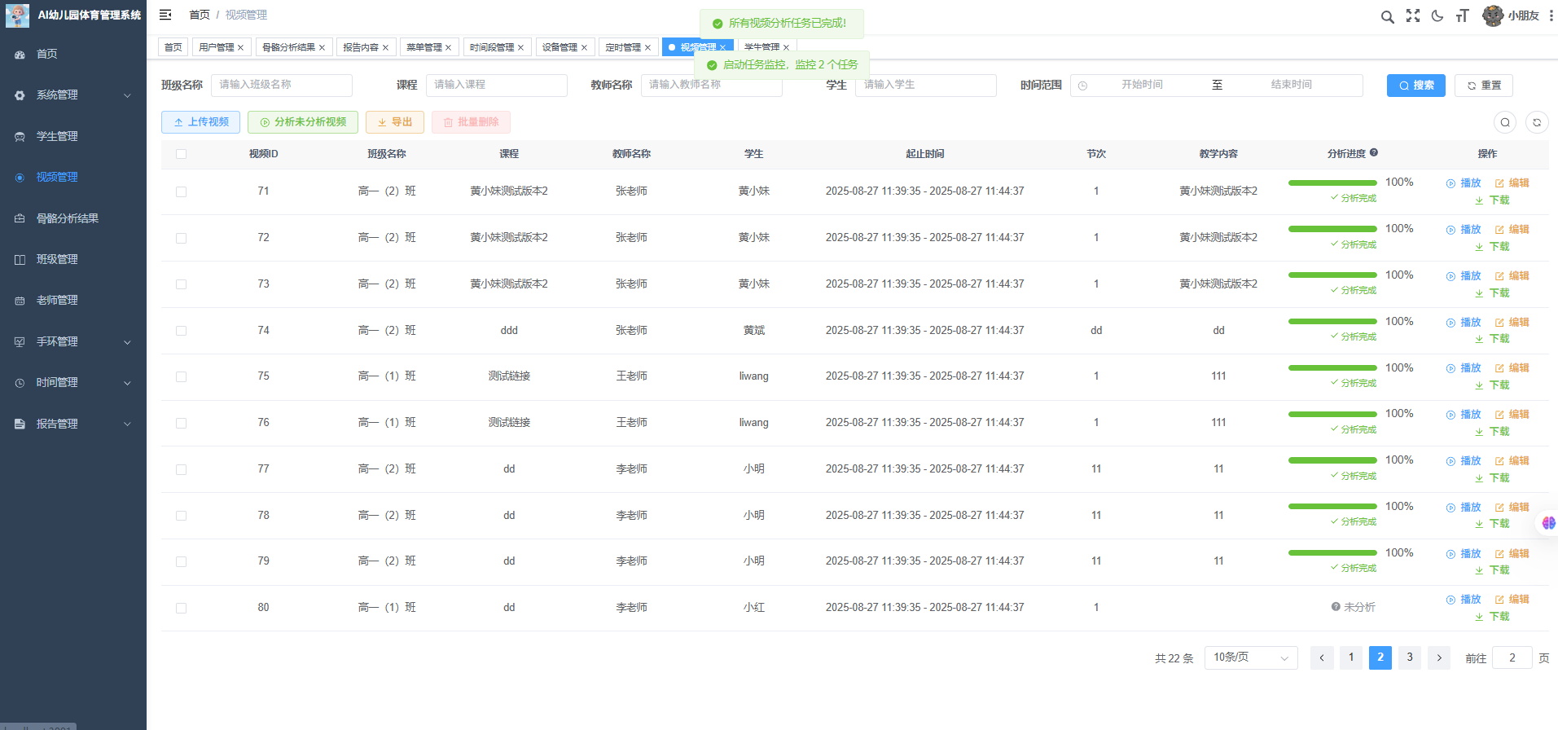Click the 上传视频 button

pos(200,122)
